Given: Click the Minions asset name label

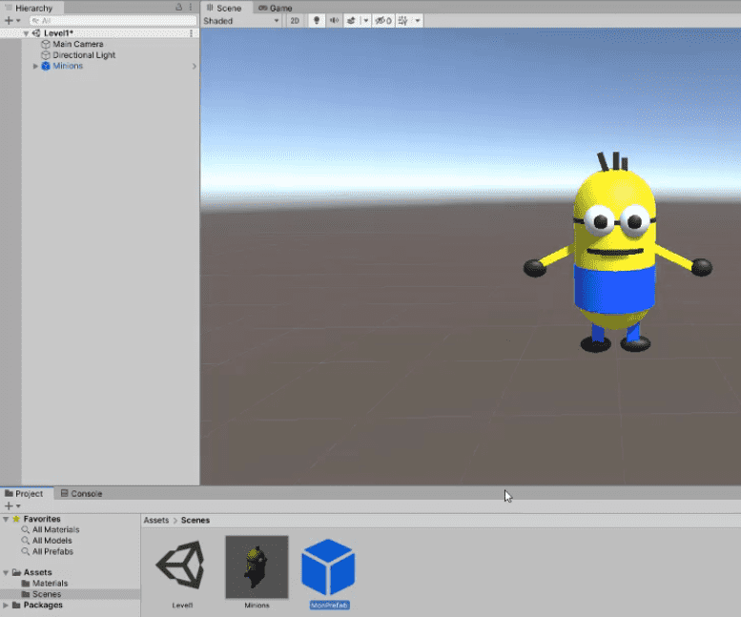Looking at the screenshot, I should pos(257,606).
